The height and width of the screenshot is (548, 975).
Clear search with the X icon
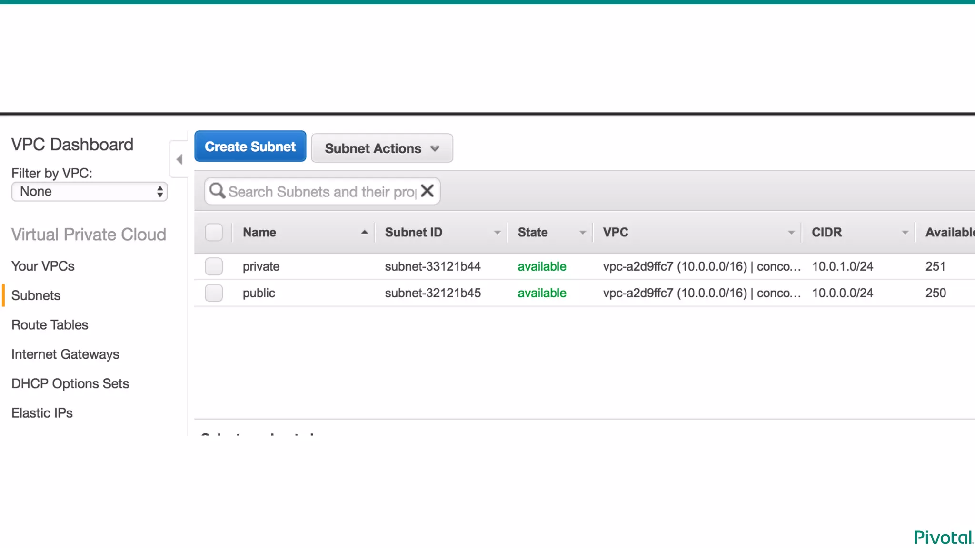[427, 191]
